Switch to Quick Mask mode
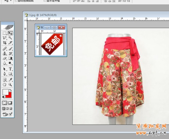169x139 pixels. tap(10, 103)
